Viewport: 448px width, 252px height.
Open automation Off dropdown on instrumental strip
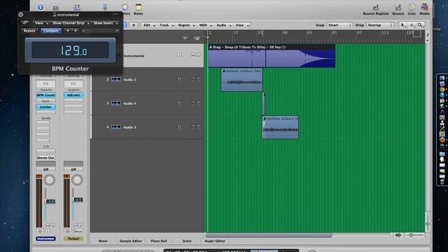click(x=45, y=169)
